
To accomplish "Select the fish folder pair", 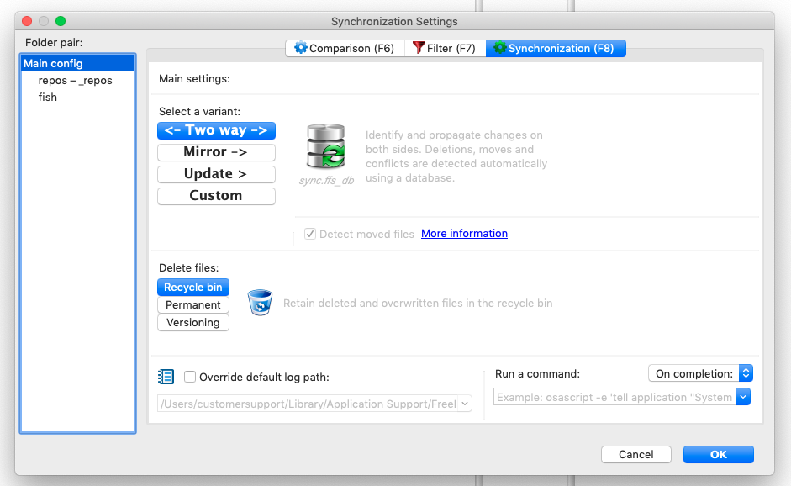I will click(x=47, y=97).
